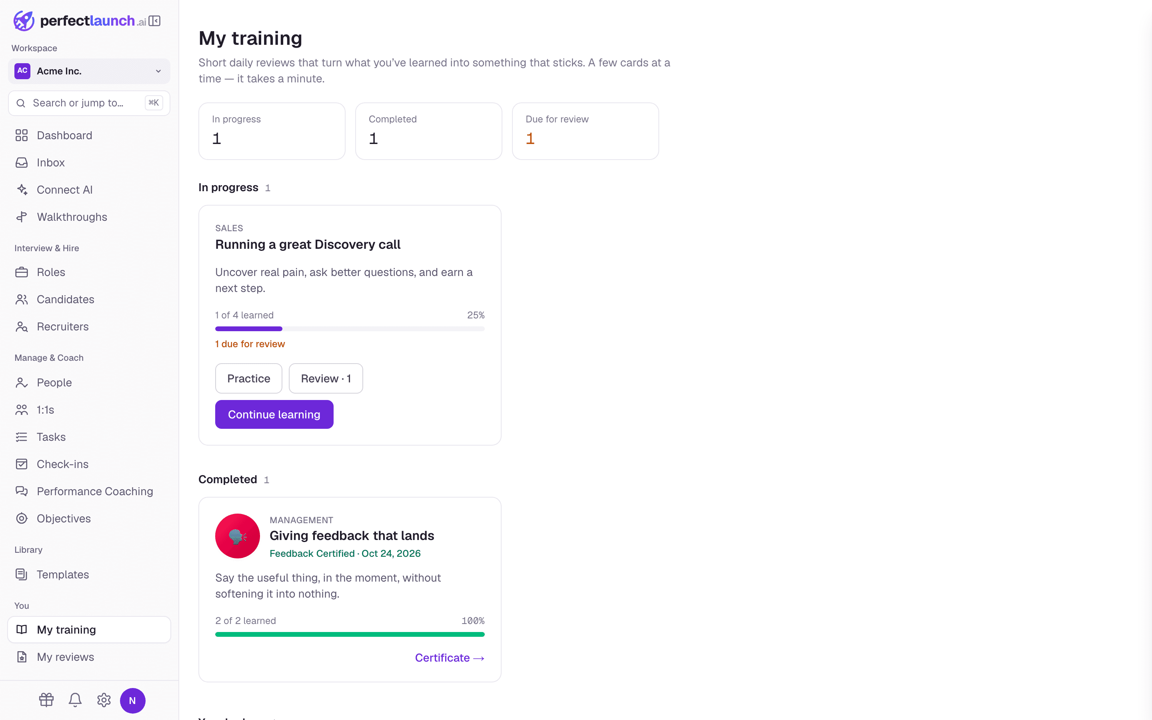1152x720 pixels.
Task: Open the gift rewards icon
Action: click(46, 700)
